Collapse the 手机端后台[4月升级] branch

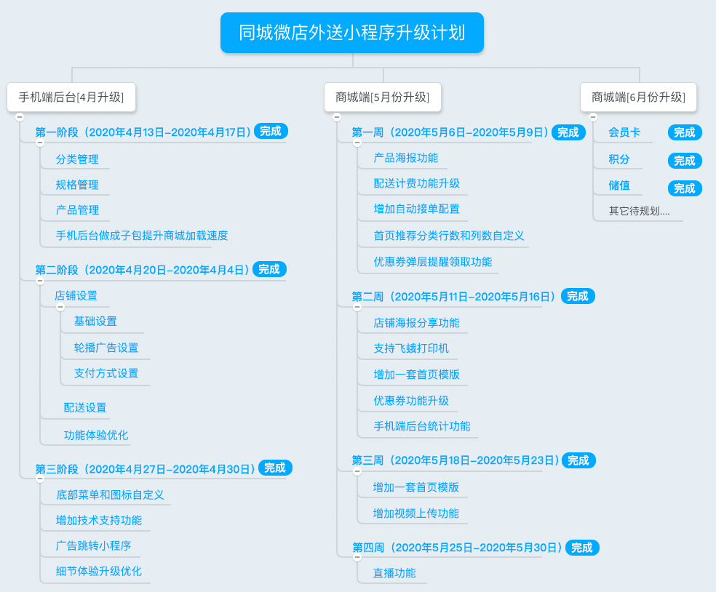point(20,116)
